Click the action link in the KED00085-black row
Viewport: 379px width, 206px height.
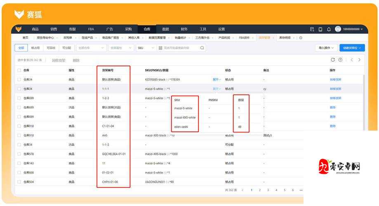point(336,80)
